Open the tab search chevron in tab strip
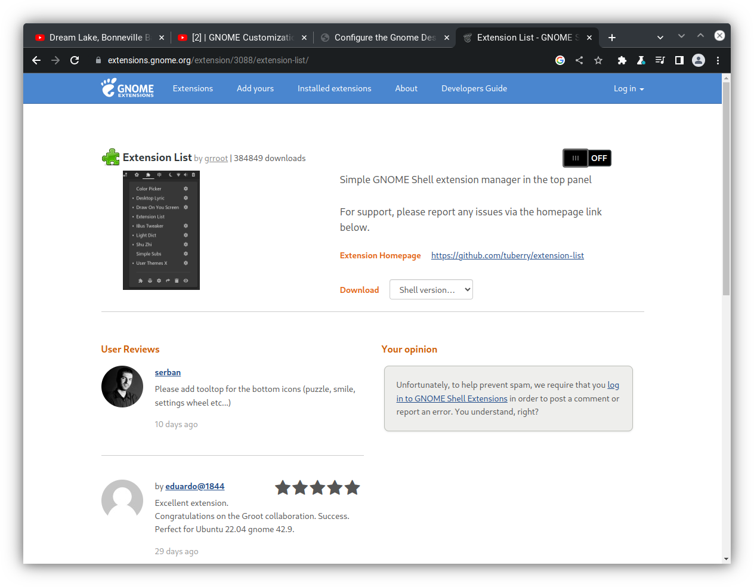Viewport: 754px width, 587px height. (x=660, y=38)
